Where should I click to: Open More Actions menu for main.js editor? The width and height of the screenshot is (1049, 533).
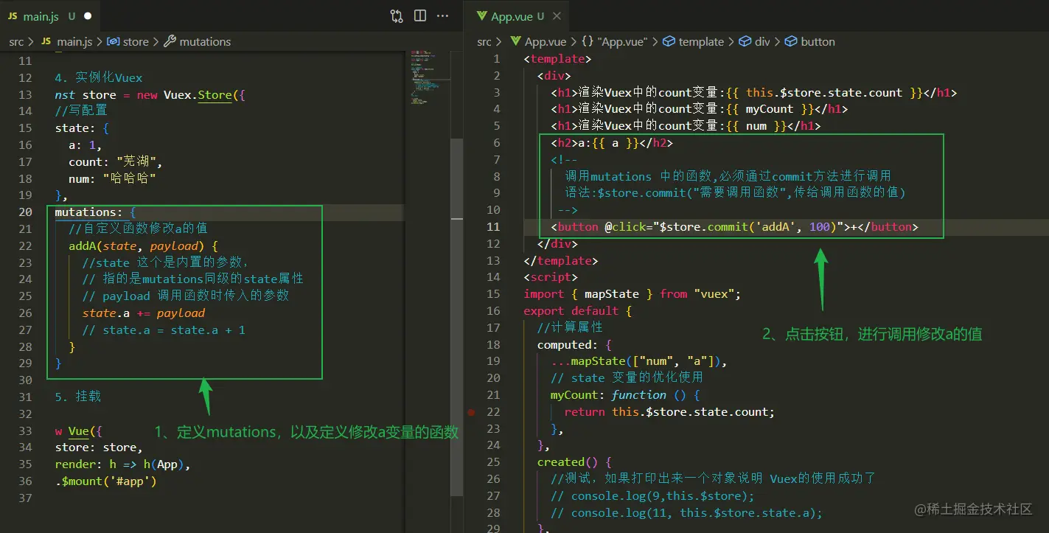click(442, 15)
